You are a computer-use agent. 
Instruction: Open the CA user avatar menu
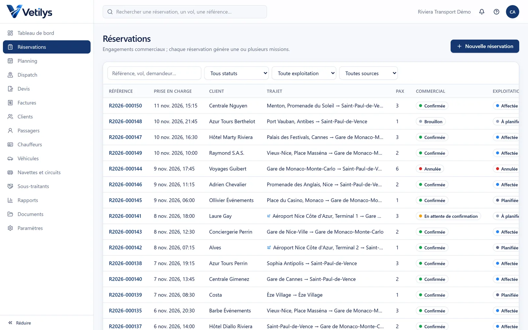512,12
